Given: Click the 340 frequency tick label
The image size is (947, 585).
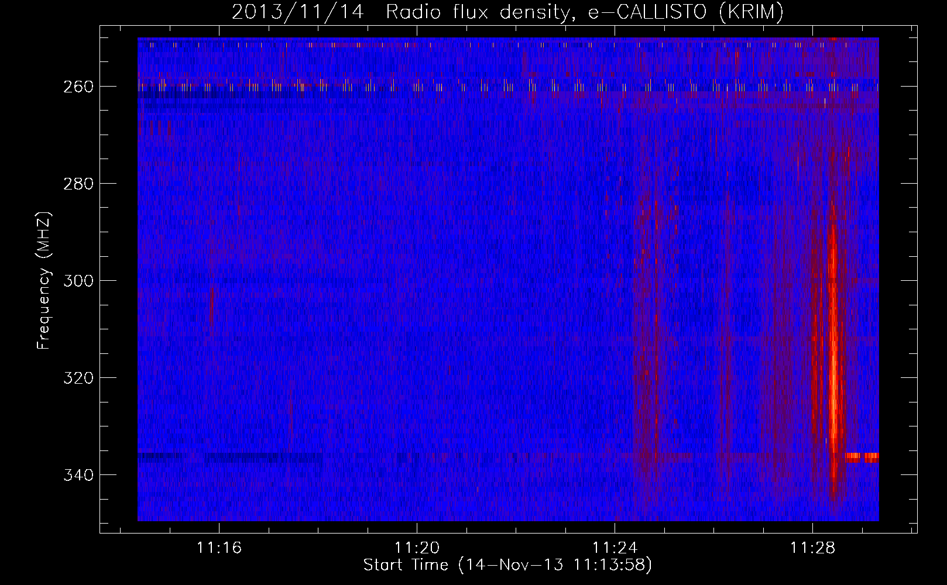Looking at the screenshot, I should (x=78, y=475).
